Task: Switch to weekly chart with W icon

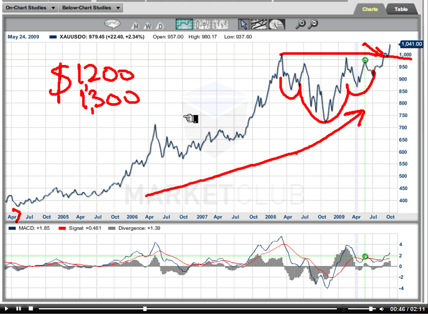Action: (148, 25)
